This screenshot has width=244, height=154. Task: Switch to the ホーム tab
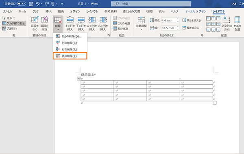point(22,11)
